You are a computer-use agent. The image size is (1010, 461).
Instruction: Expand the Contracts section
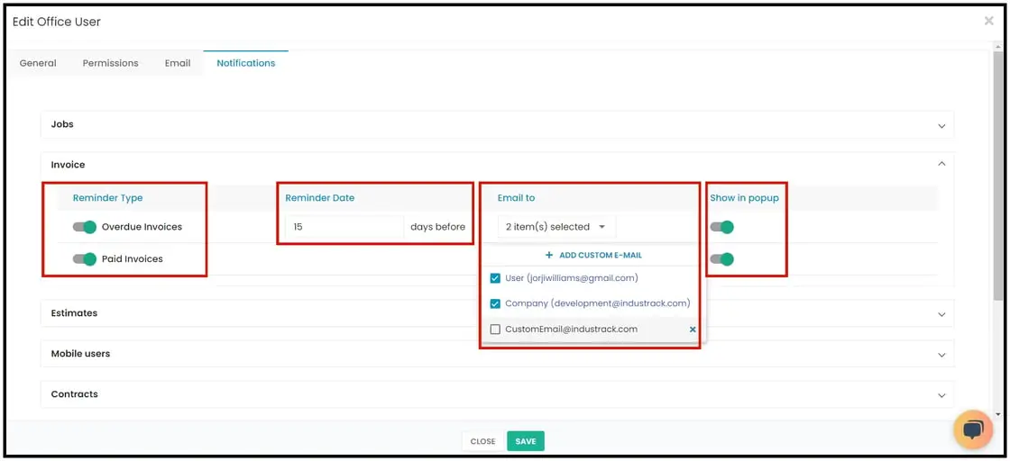[x=497, y=394]
